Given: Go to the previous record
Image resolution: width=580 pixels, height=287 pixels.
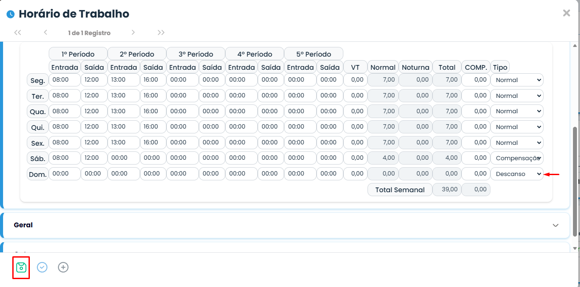Looking at the screenshot, I should pos(45,32).
